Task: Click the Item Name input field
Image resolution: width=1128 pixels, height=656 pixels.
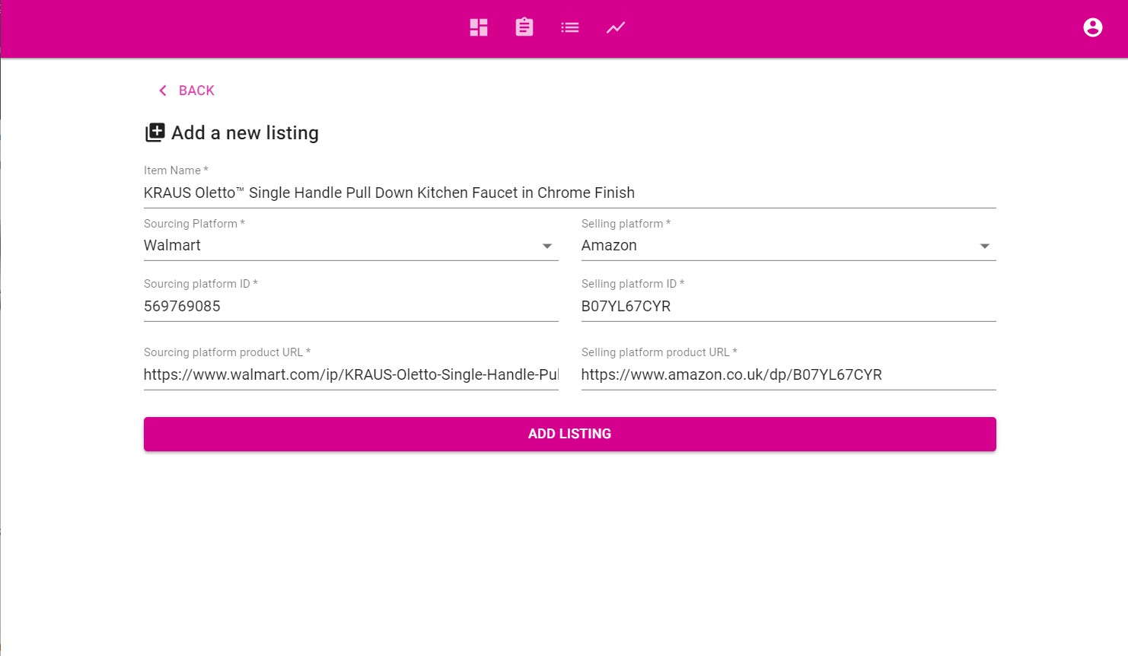Action: (x=570, y=193)
